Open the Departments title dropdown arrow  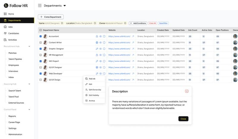coord(65,6)
